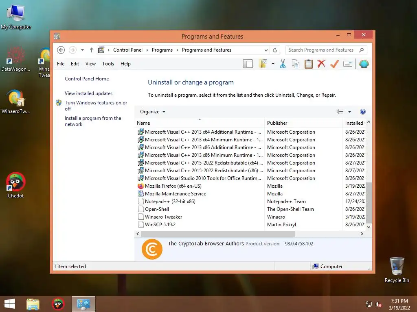The width and height of the screenshot is (417, 312).
Task: Click the Control Panel taskbar button
Action: click(83, 304)
